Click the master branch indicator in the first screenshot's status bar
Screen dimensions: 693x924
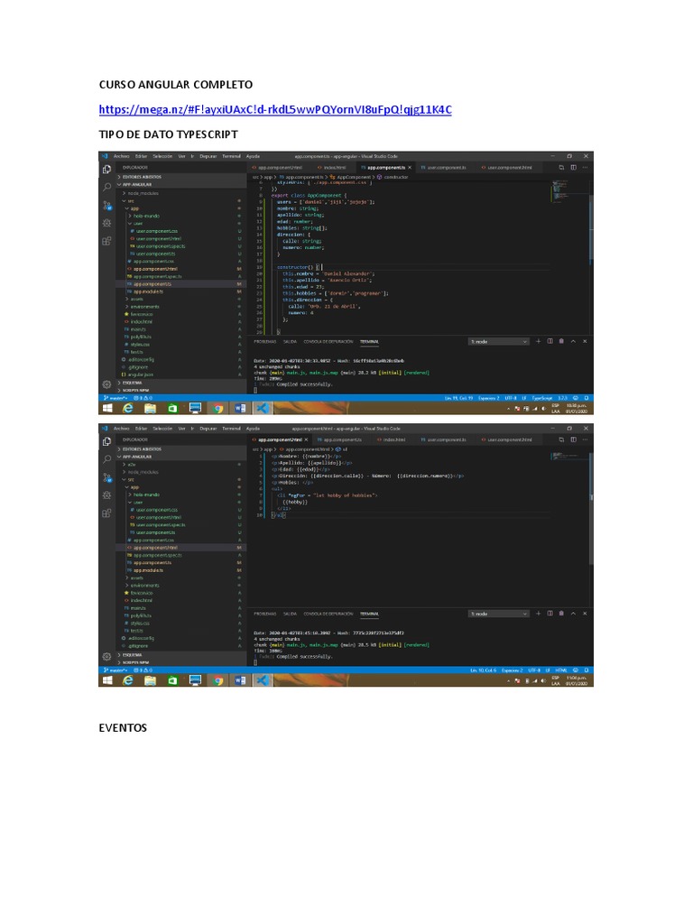click(x=115, y=398)
